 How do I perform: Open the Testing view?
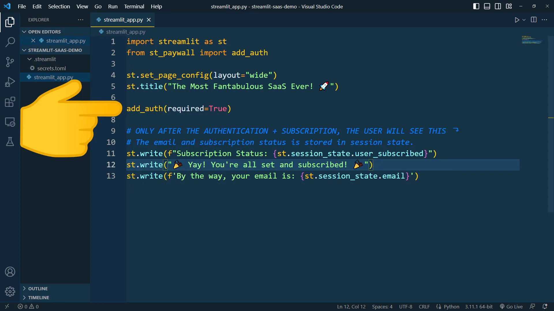[x=10, y=142]
